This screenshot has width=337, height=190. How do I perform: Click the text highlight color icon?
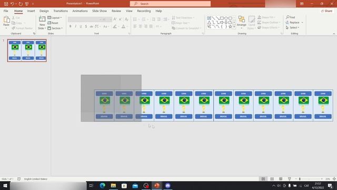pyautogui.click(x=115, y=26)
